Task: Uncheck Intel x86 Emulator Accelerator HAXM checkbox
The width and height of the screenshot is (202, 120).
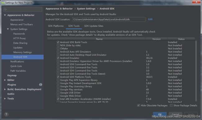Action: tap(58, 99)
